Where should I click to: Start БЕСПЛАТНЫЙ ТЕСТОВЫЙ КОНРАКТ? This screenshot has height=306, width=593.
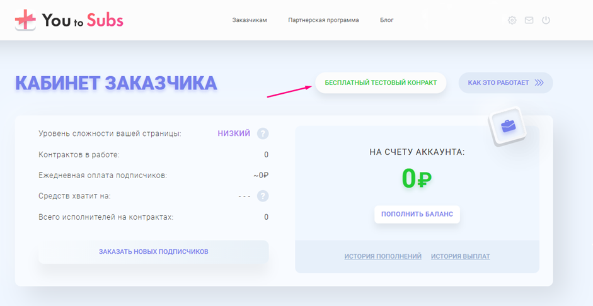[x=381, y=82]
